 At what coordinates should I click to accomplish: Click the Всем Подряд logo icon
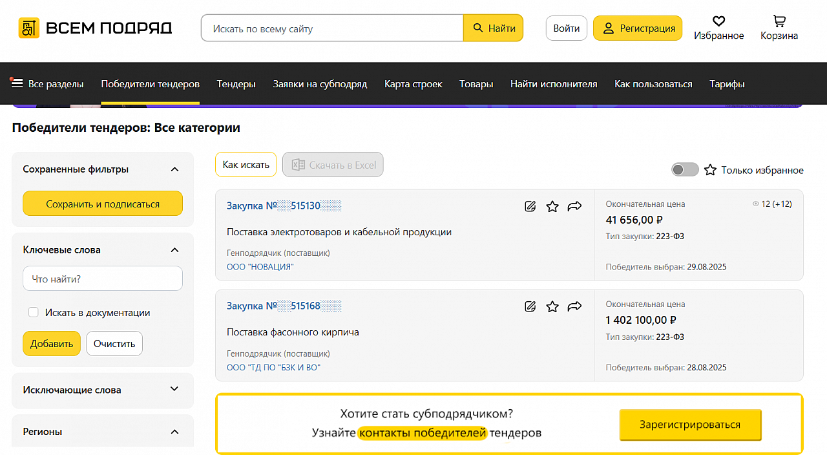29,28
